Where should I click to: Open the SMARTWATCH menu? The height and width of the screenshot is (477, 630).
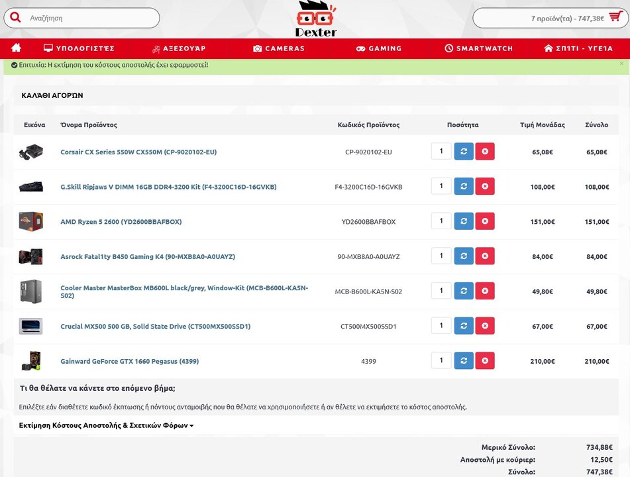pos(478,48)
